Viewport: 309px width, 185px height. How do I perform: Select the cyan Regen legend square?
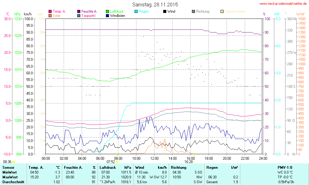tap(136, 12)
